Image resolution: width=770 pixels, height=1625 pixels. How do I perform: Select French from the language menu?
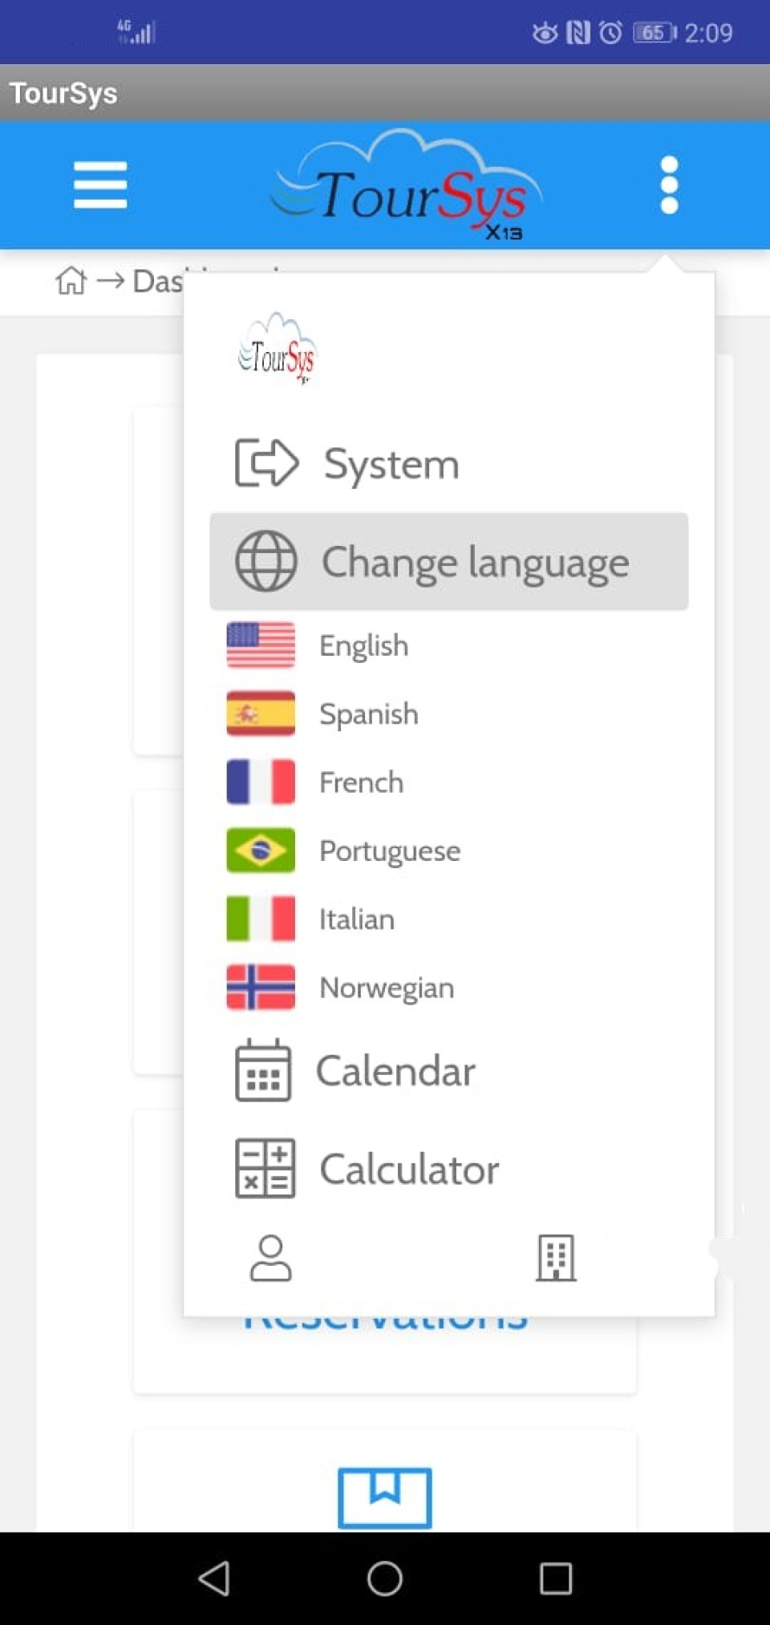tap(361, 782)
